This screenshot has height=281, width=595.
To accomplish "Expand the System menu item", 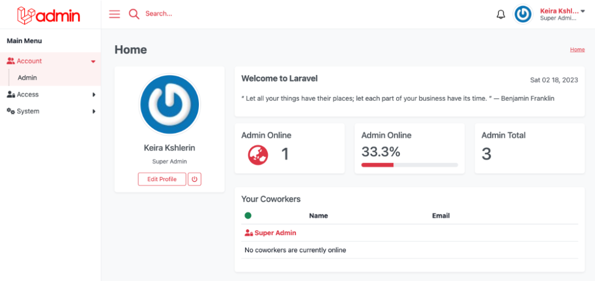I will click(x=51, y=111).
